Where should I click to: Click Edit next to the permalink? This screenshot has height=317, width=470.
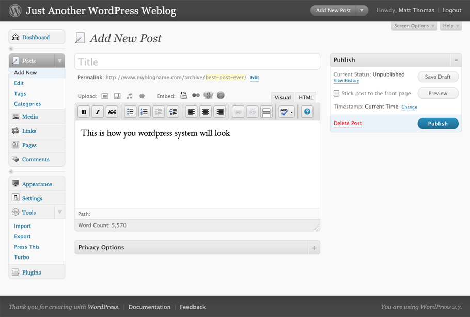(x=255, y=78)
